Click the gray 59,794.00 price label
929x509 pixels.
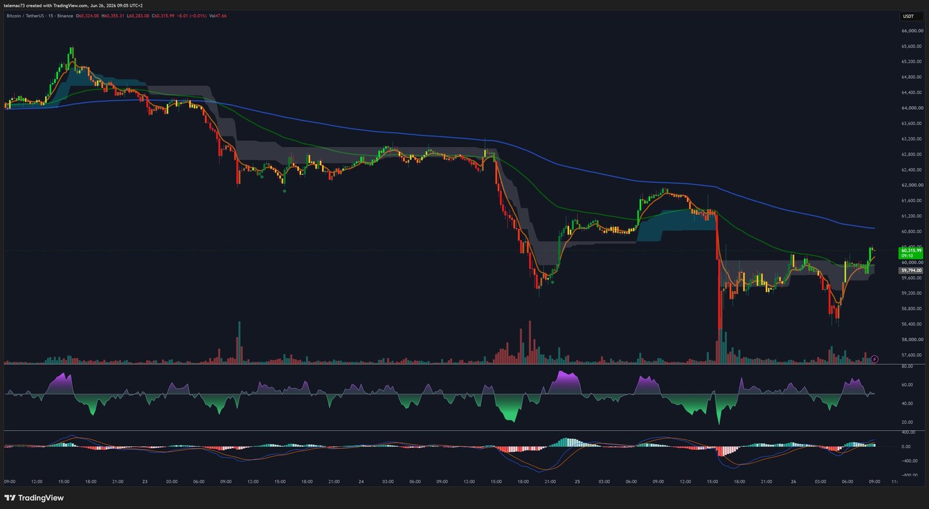911,270
